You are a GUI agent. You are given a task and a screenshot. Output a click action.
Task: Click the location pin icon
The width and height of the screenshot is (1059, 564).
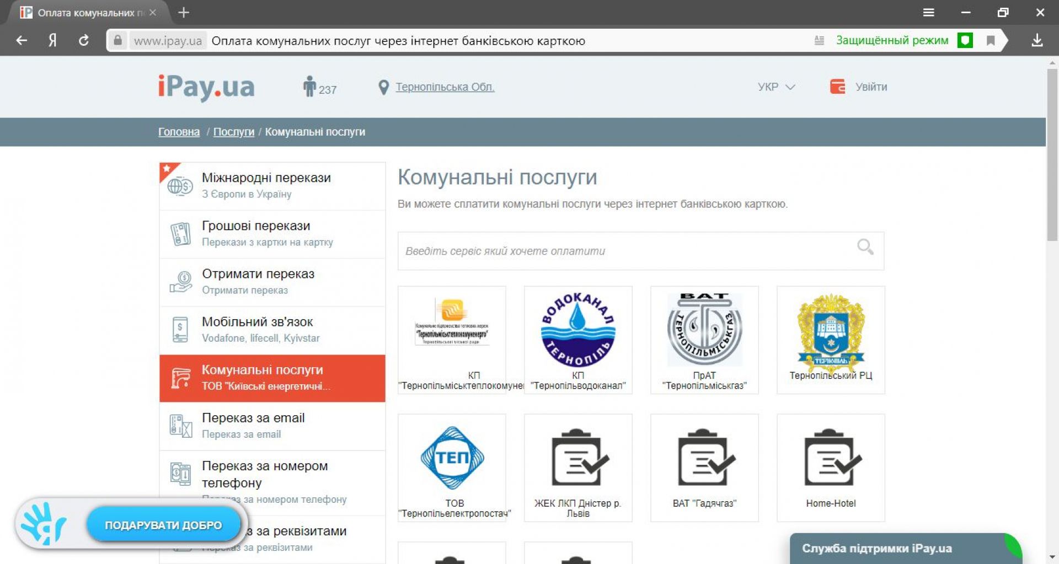[x=383, y=87]
